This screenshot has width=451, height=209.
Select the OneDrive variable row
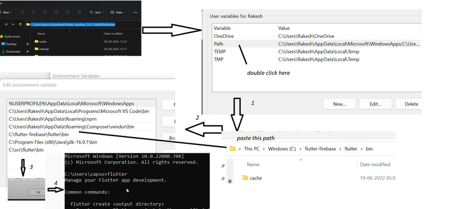pos(317,36)
